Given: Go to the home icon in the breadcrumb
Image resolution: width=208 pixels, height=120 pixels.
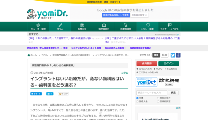Looking at the screenshot, I should (29, 55).
